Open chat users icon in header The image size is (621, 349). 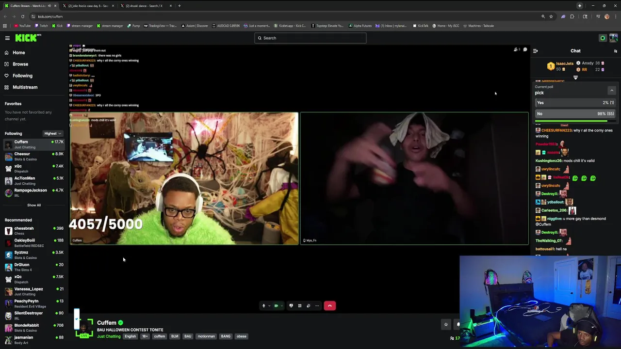coord(615,51)
